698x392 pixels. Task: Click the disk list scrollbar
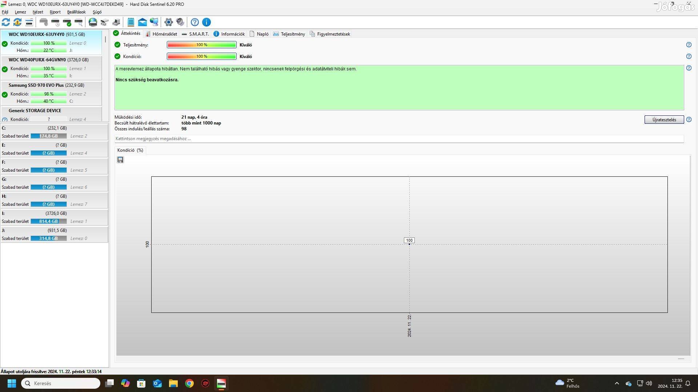pos(105,39)
